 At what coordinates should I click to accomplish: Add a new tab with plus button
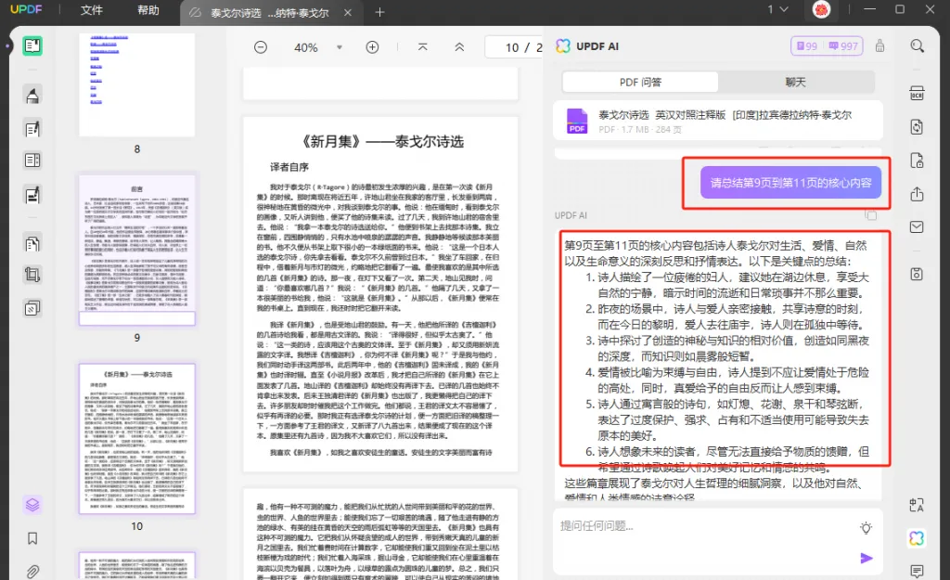coord(379,12)
